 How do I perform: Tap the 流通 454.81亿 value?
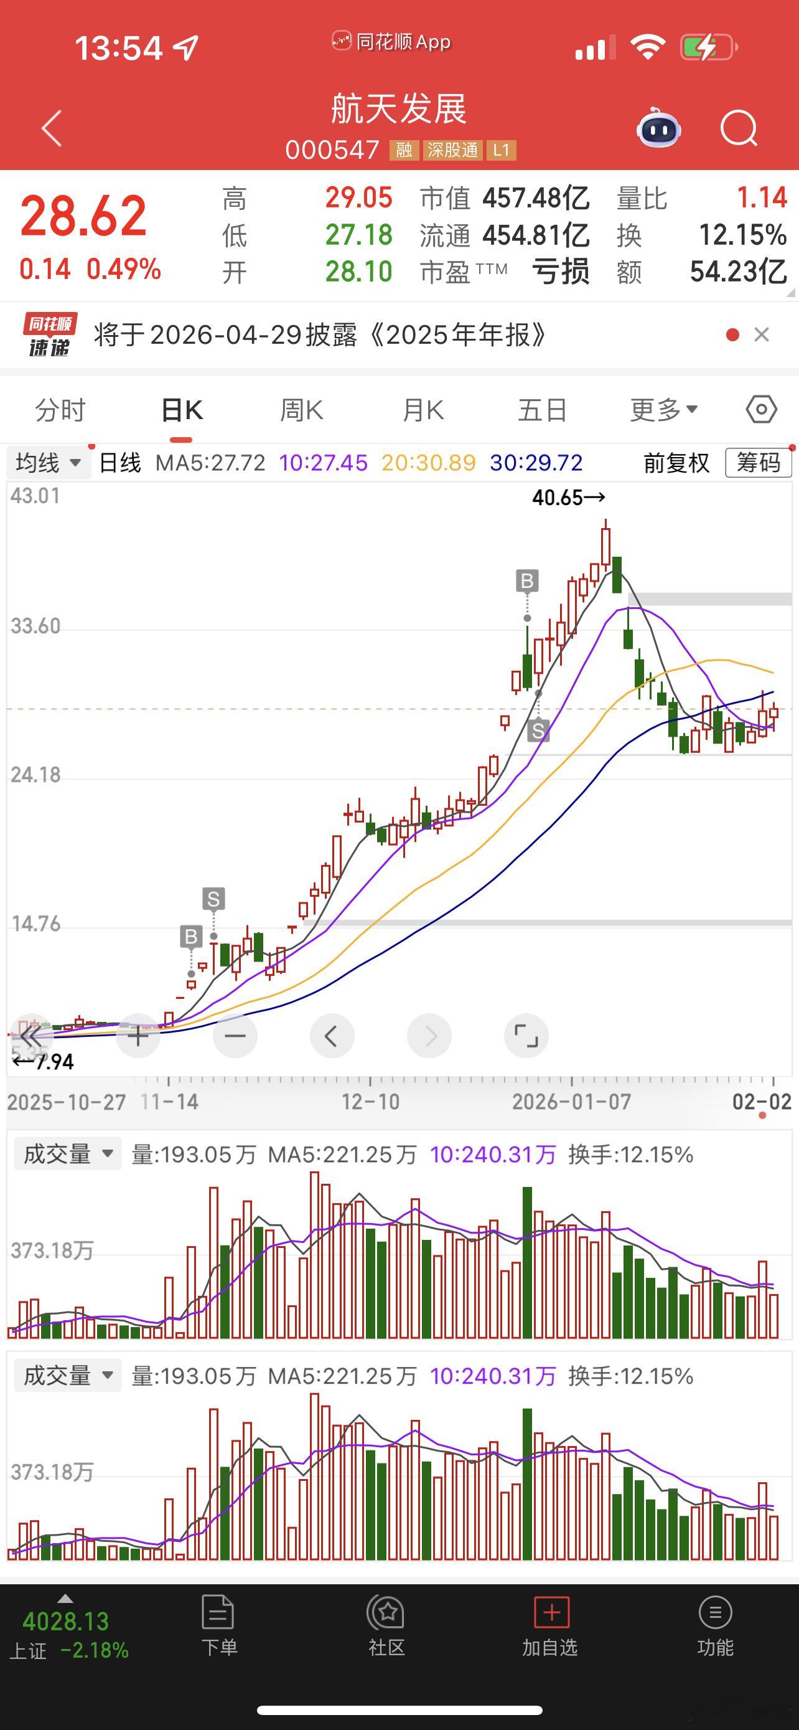[536, 235]
